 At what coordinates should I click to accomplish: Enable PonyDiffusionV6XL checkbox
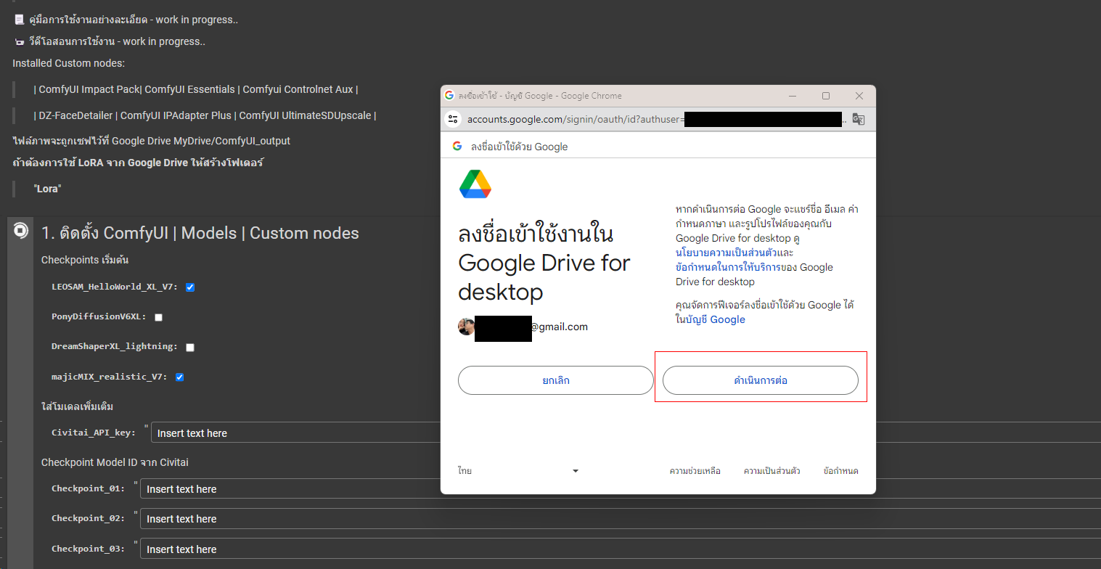click(x=158, y=317)
